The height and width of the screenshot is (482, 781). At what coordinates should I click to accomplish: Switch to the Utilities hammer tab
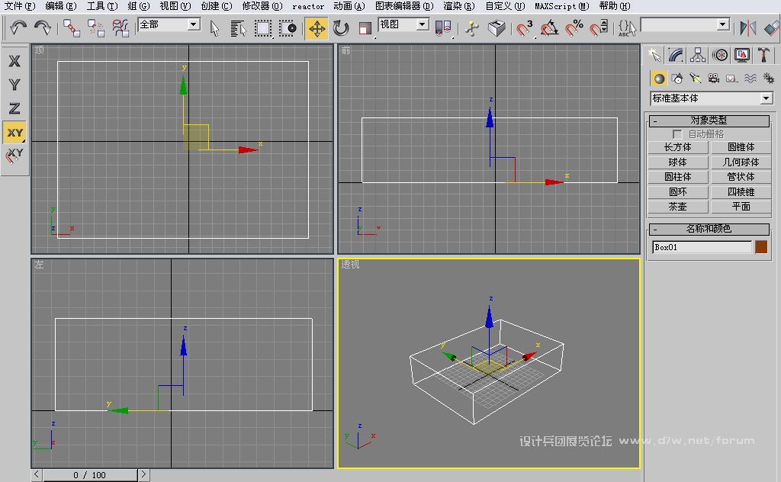[x=763, y=55]
